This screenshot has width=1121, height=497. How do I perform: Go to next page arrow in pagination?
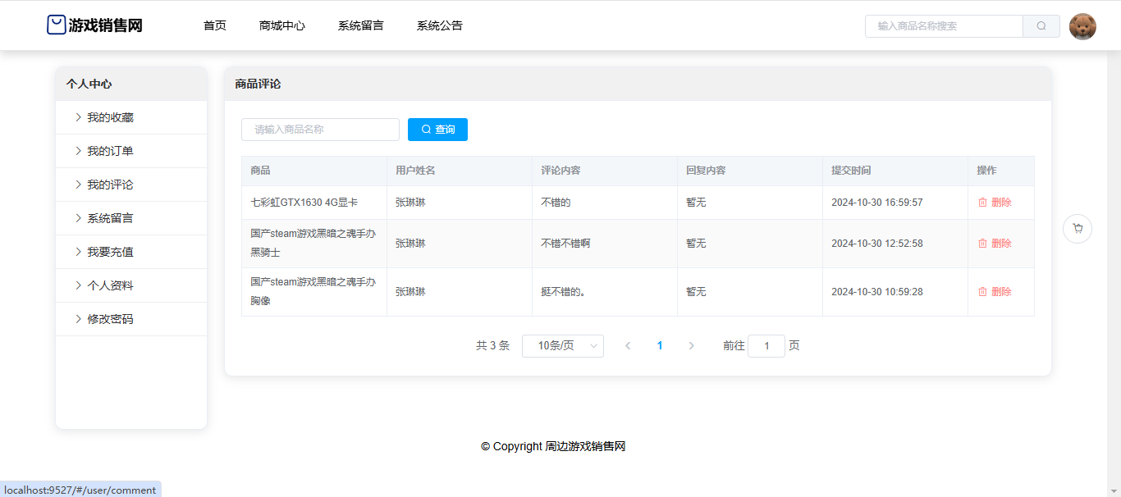691,346
